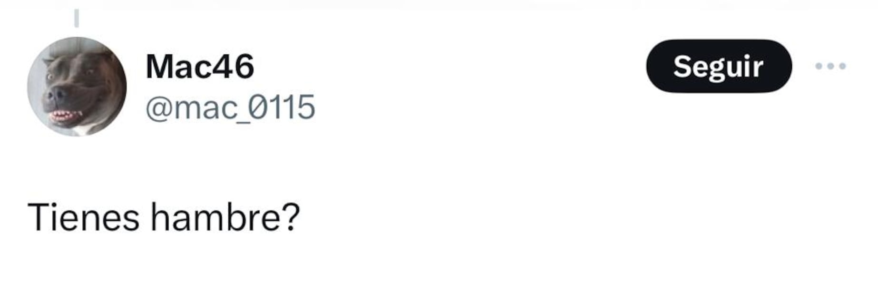Open the Mac46 display name profile link
The height and width of the screenshot is (295, 878).
200,67
